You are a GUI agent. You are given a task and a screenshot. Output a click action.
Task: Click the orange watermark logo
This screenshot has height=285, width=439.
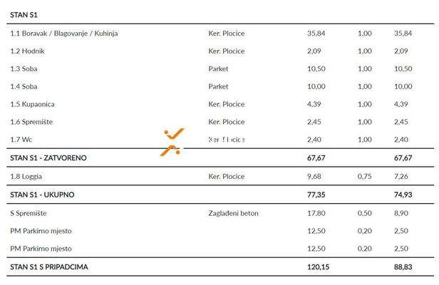click(x=172, y=142)
